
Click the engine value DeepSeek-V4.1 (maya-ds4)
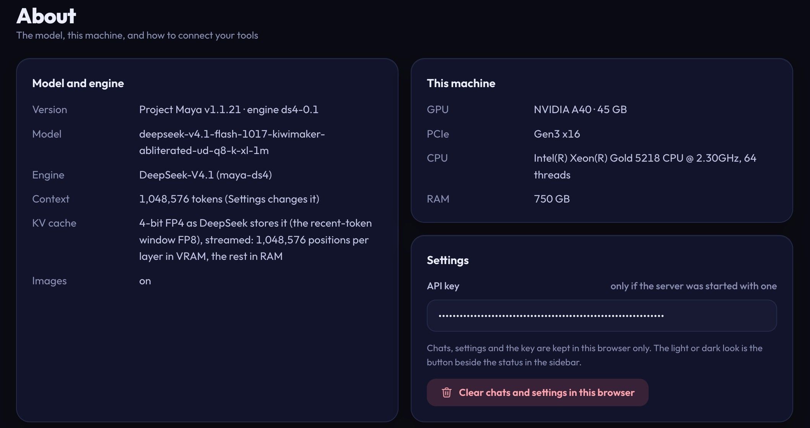tap(205, 175)
